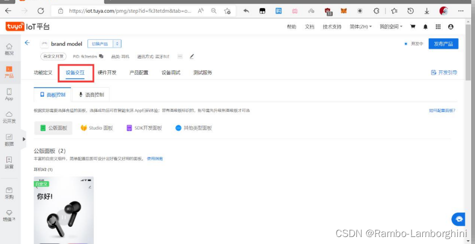Switch to 硬件开发 tab

tap(107, 73)
